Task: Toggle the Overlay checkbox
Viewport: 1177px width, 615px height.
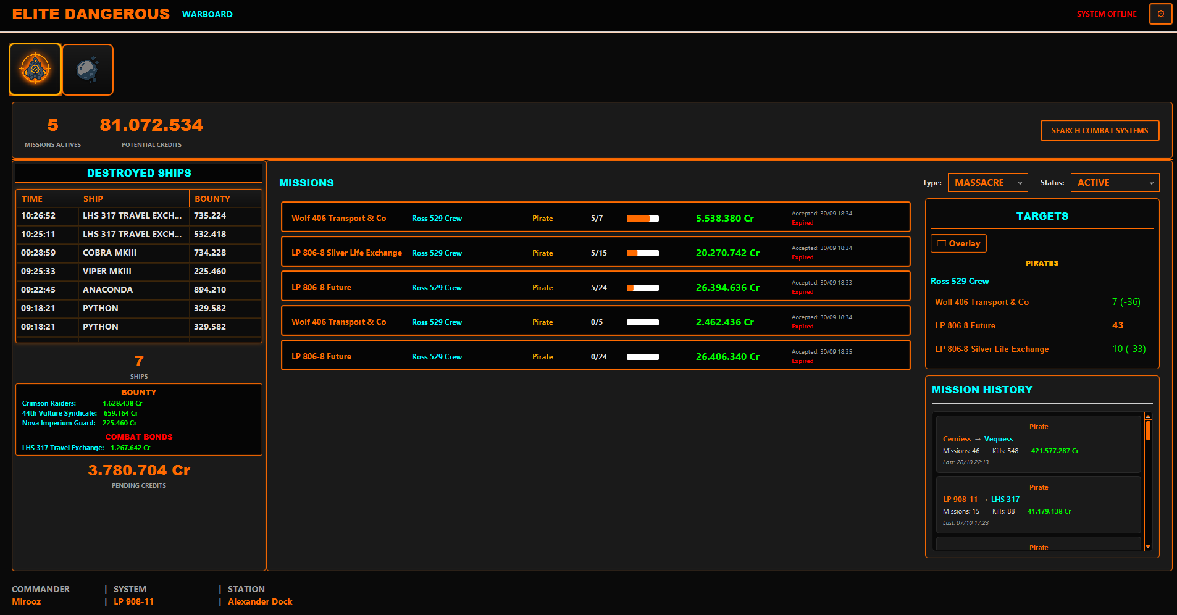Action: coord(958,243)
